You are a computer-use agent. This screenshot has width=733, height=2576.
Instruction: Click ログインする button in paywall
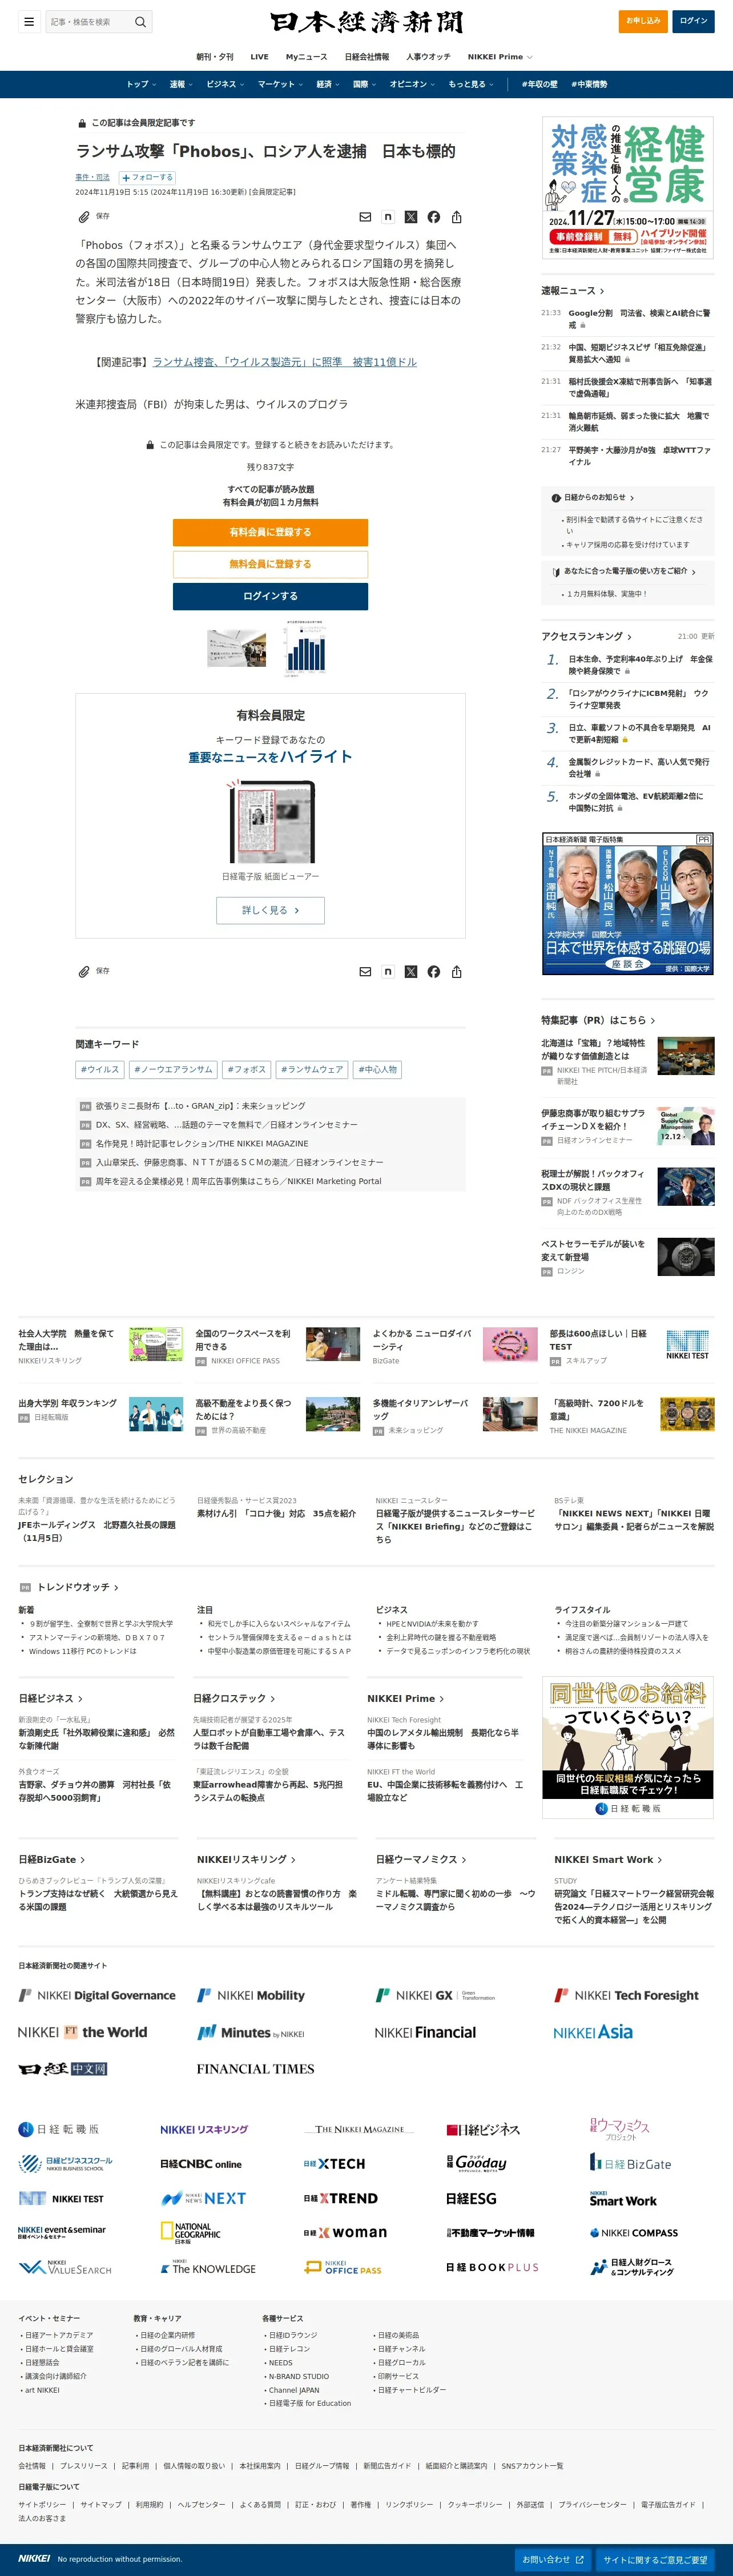[270, 596]
